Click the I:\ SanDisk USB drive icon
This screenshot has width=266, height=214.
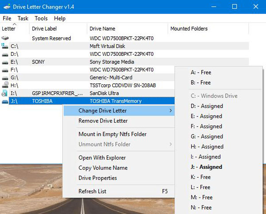click(5, 93)
